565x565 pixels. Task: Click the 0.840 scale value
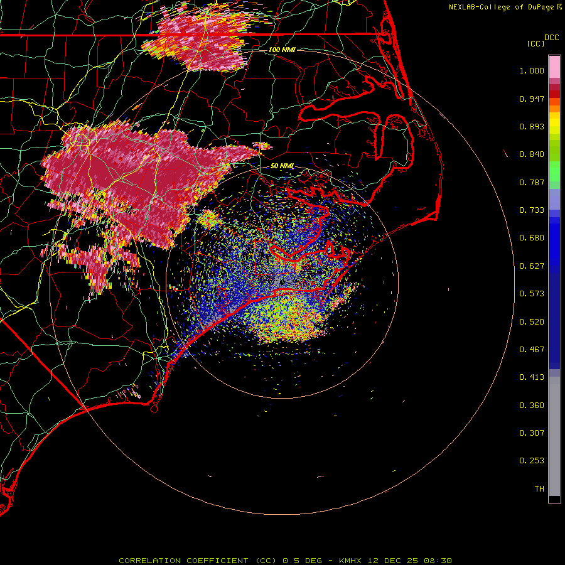pyautogui.click(x=532, y=154)
